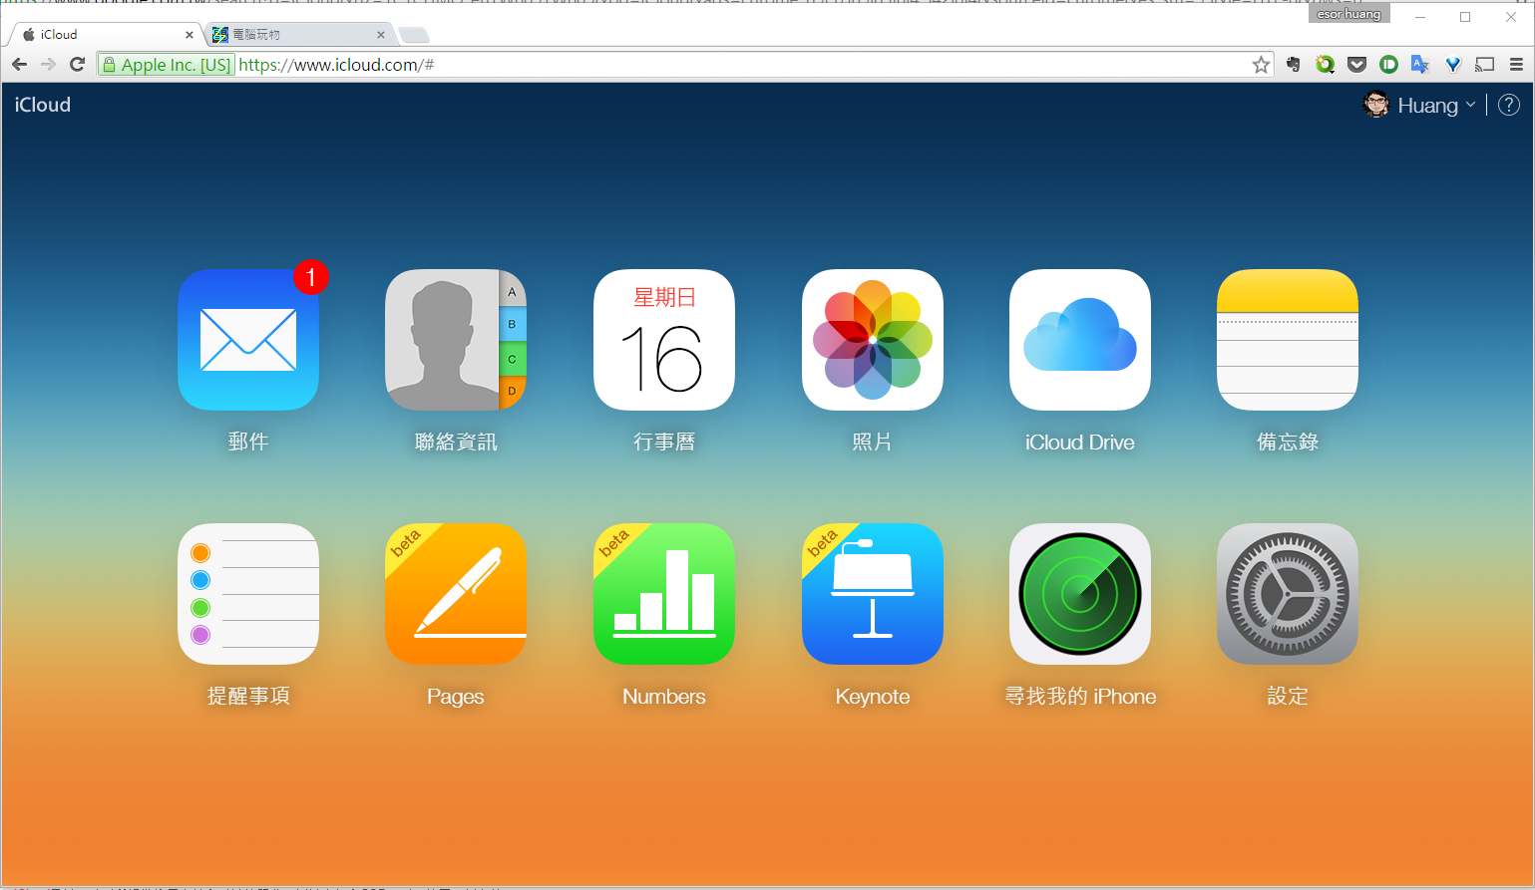Click the 提醒事項 label
Viewport: 1535px width, 890px height.
pyautogui.click(x=248, y=696)
